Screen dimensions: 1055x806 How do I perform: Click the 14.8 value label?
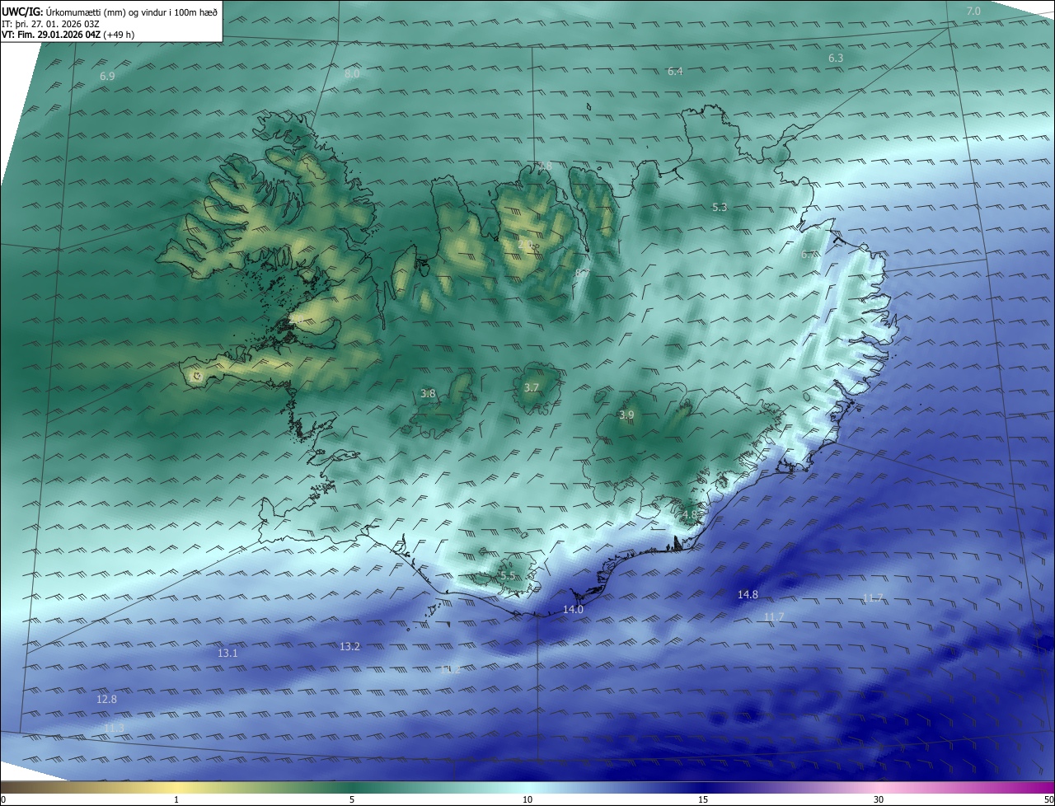pos(748,594)
